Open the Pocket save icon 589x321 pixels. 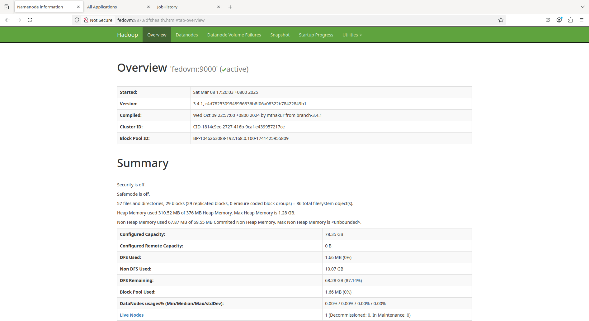548,20
